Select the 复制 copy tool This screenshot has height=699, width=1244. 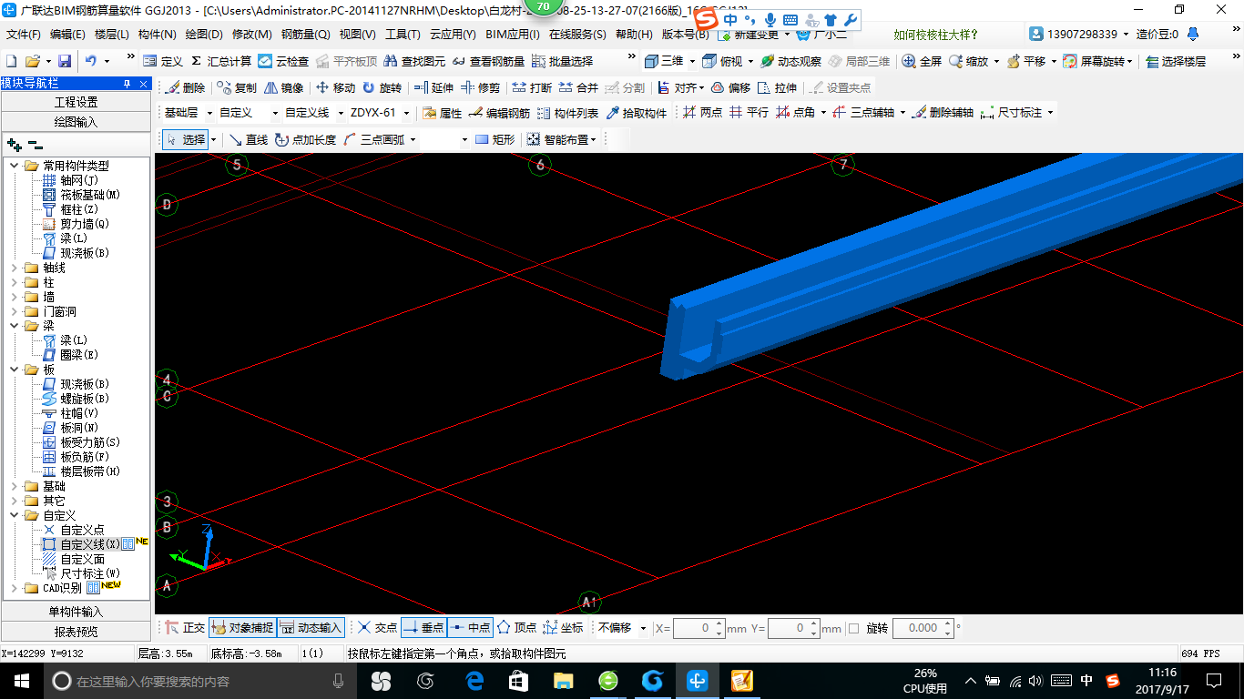(237, 87)
